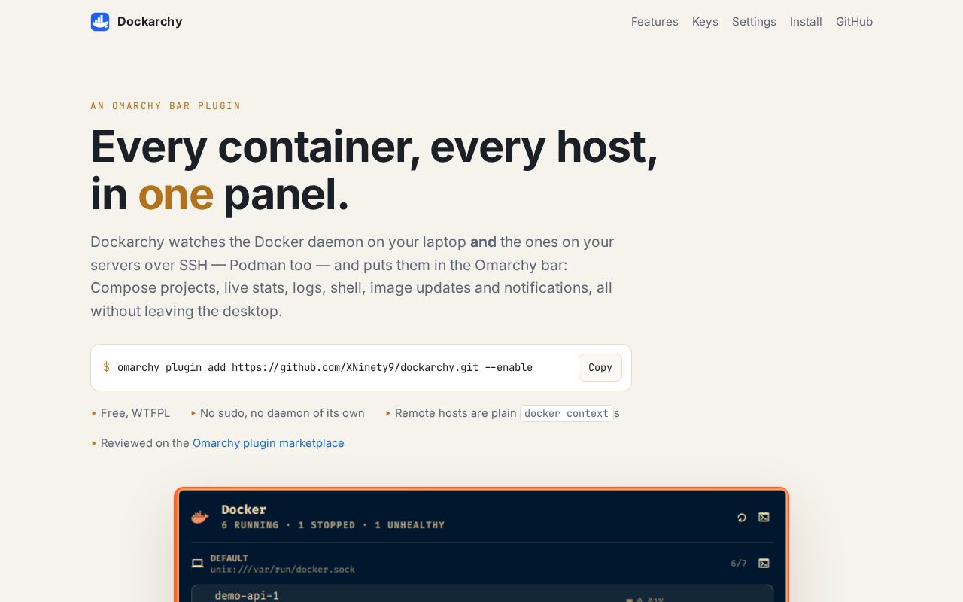
Task: Open the GitHub link in the header
Action: pos(854,22)
